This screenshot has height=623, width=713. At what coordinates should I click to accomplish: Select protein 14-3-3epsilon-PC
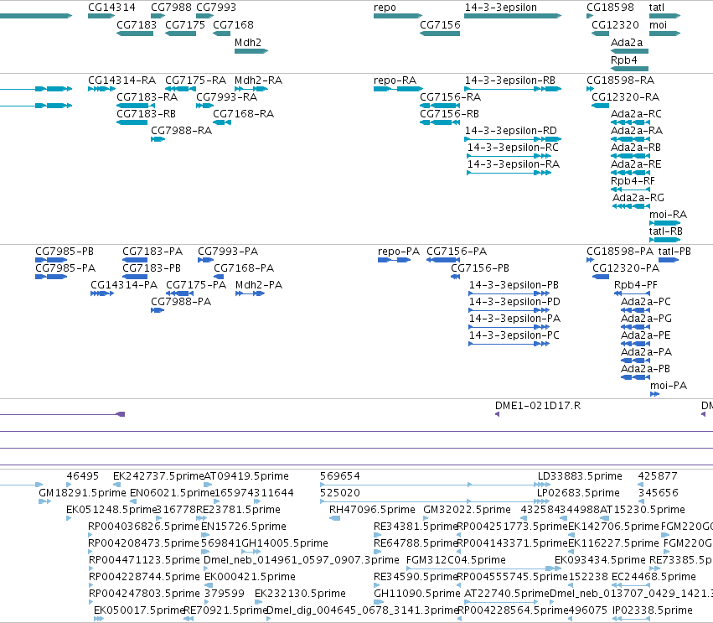click(514, 335)
